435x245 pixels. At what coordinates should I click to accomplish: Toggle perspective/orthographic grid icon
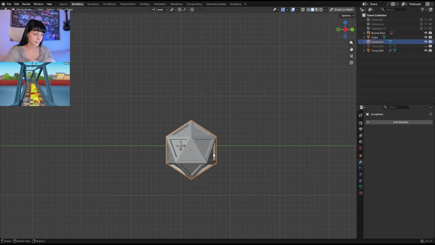pos(351,63)
